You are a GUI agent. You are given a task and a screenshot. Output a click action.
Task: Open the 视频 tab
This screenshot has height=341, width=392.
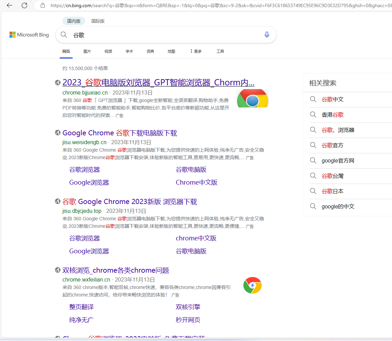[108, 51]
